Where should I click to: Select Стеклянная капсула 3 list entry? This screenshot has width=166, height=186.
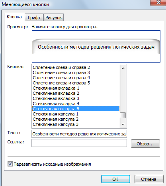pos(76,124)
